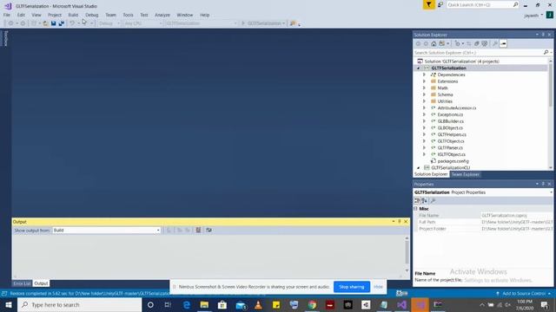This screenshot has height=312, width=556.
Task: Click the Show All Files icon in Solution Explorer
Action: pos(485,44)
